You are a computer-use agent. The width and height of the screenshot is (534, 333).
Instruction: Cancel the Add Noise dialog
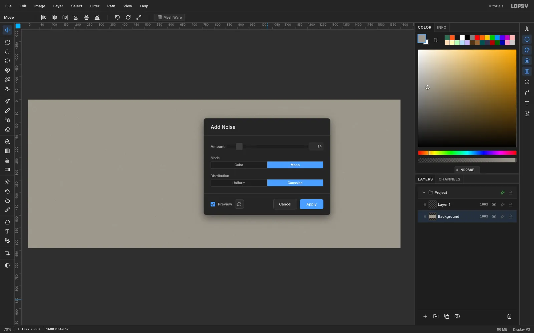click(x=285, y=204)
